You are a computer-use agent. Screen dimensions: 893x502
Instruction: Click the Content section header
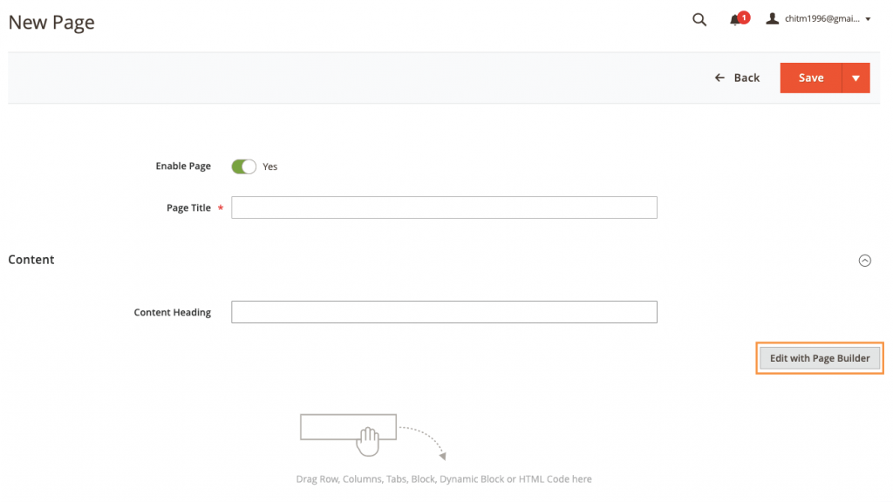31,260
